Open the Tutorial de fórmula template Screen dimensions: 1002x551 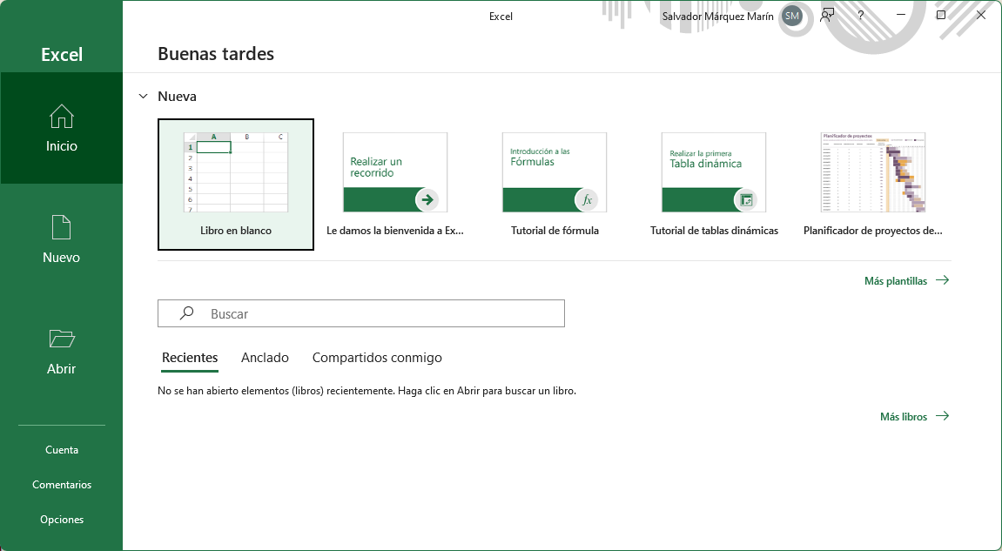click(x=555, y=185)
